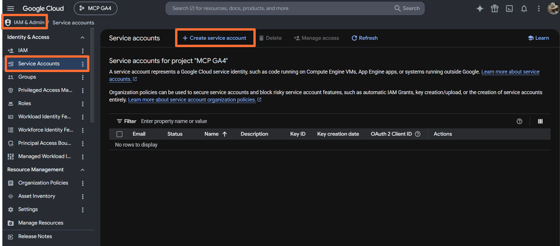The image size is (560, 246).
Task: Click the Organization Policies document icon
Action: click(11, 183)
